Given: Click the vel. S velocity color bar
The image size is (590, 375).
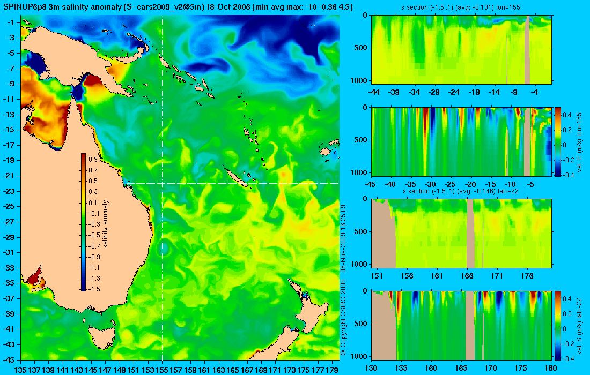Looking at the screenshot, I should click(557, 325).
